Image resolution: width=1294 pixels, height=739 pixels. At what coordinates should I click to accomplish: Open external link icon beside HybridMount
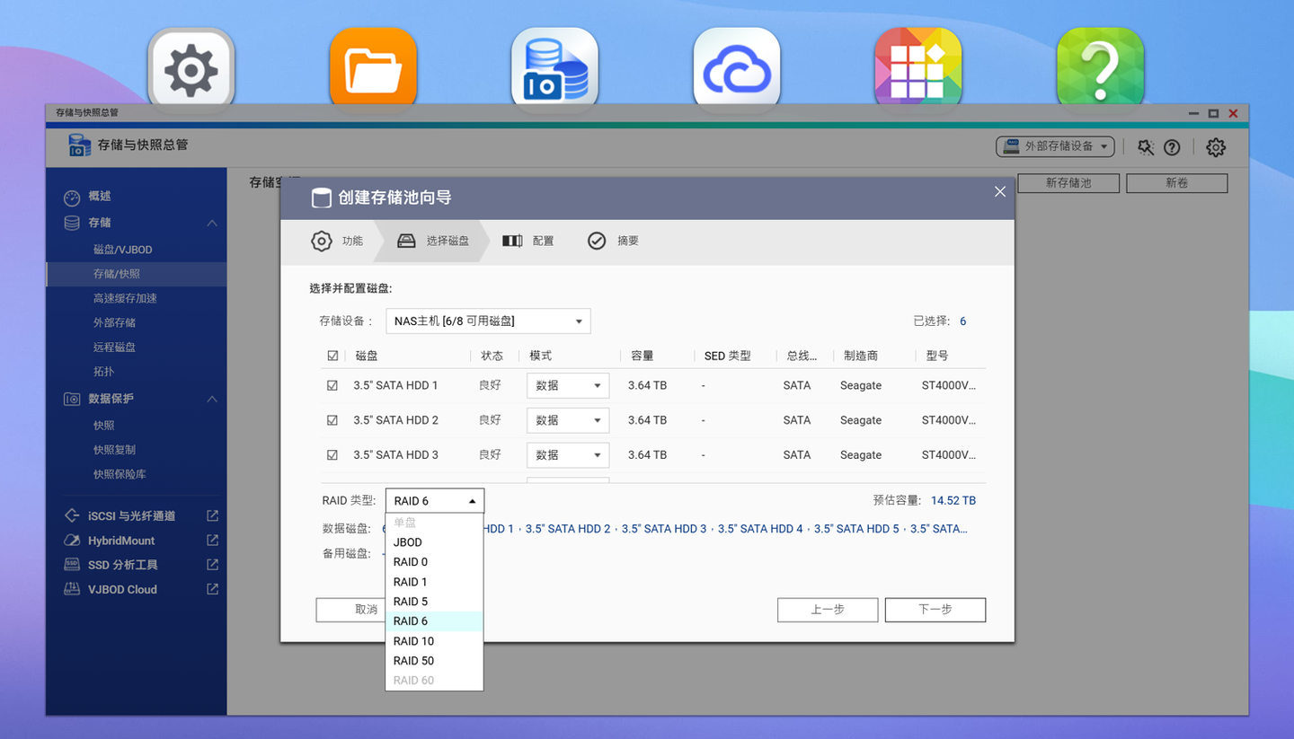pos(212,540)
